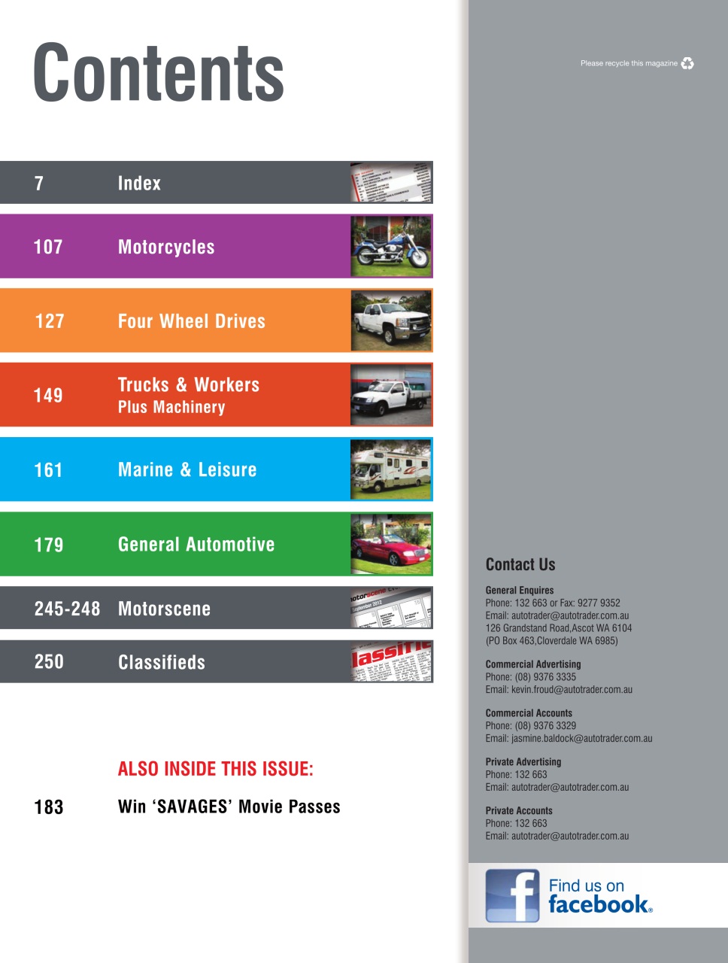Image resolution: width=728 pixels, height=963 pixels.
Task: Click the 'Find us on facebook' text
Action: click(x=596, y=895)
